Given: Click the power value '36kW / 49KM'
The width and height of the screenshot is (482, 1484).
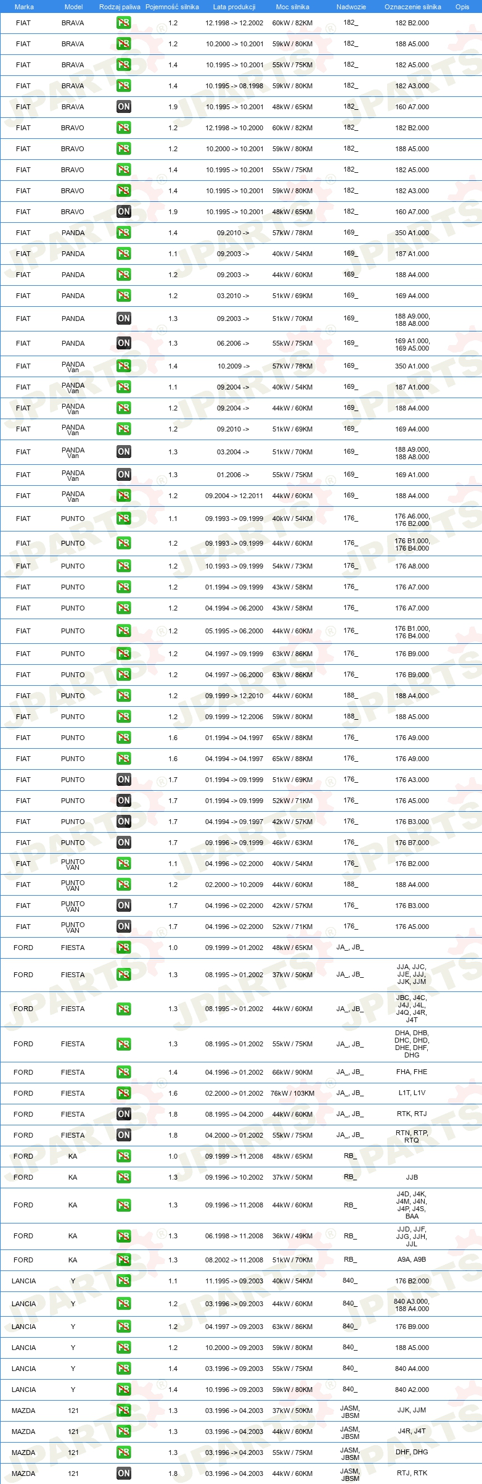Looking at the screenshot, I should click(292, 1236).
